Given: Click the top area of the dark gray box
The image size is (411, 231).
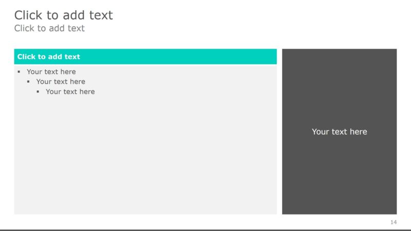Looking at the screenshot, I should click(339, 64).
